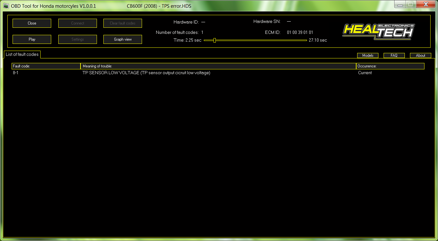
Task: Click the red X window close button
Action: 425,5
